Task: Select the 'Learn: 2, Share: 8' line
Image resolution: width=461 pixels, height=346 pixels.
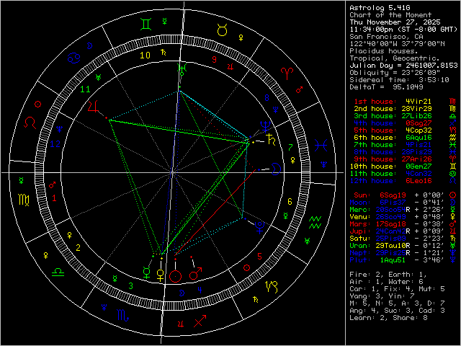Action: click(x=388, y=317)
